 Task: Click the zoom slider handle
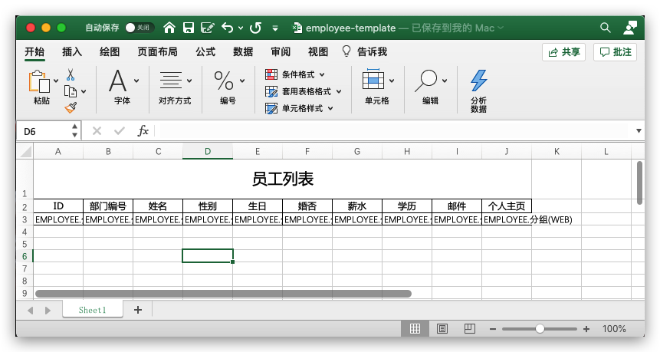click(x=540, y=328)
